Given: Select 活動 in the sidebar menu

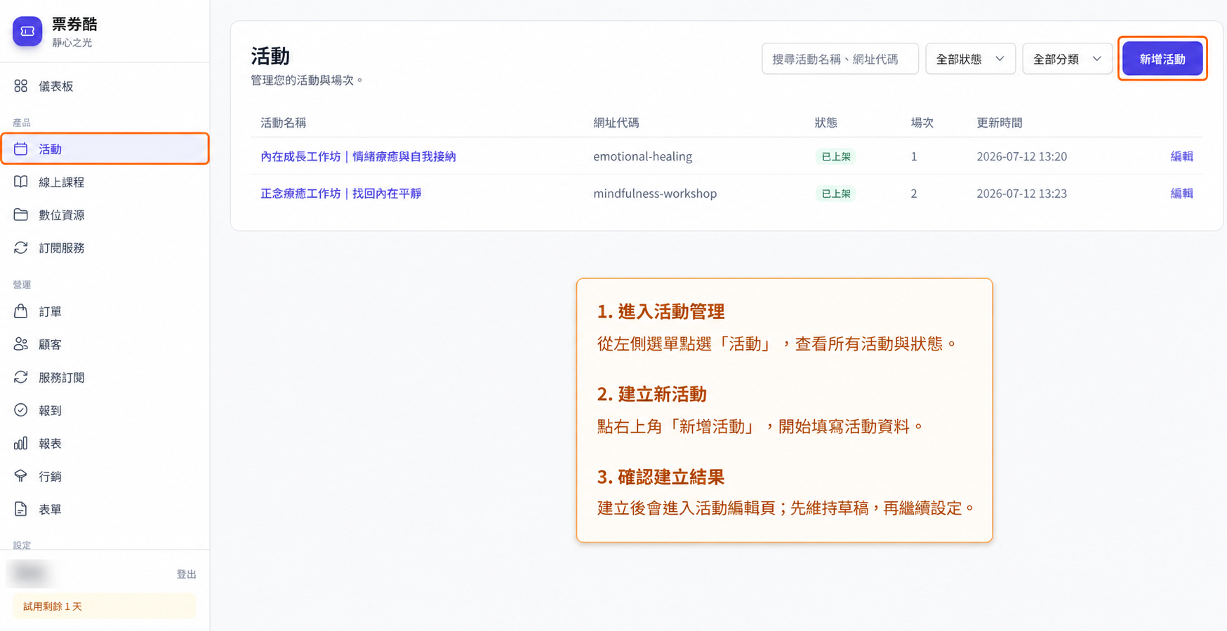Looking at the screenshot, I should coord(105,149).
